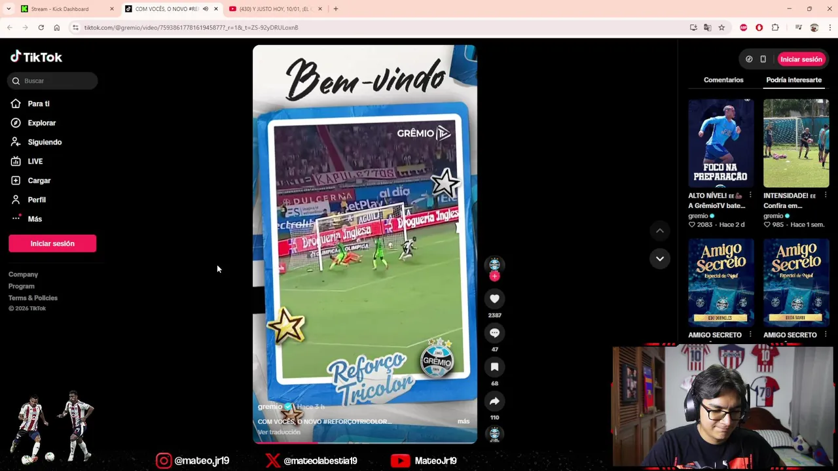Go back in browser history
838x471 pixels.
coord(9,27)
